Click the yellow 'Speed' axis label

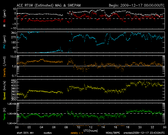(x=4, y=96)
